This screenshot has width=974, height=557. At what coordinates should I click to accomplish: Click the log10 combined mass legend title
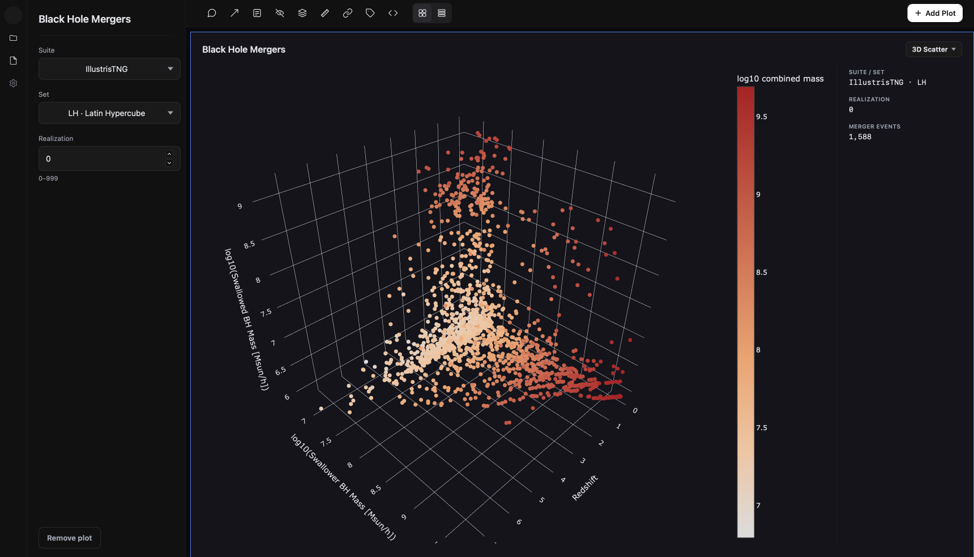[780, 79]
